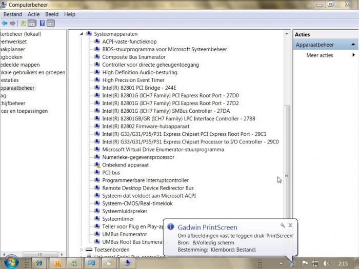Select High Definition Audio-besturing device
The width and height of the screenshot is (359, 269).
click(139, 72)
